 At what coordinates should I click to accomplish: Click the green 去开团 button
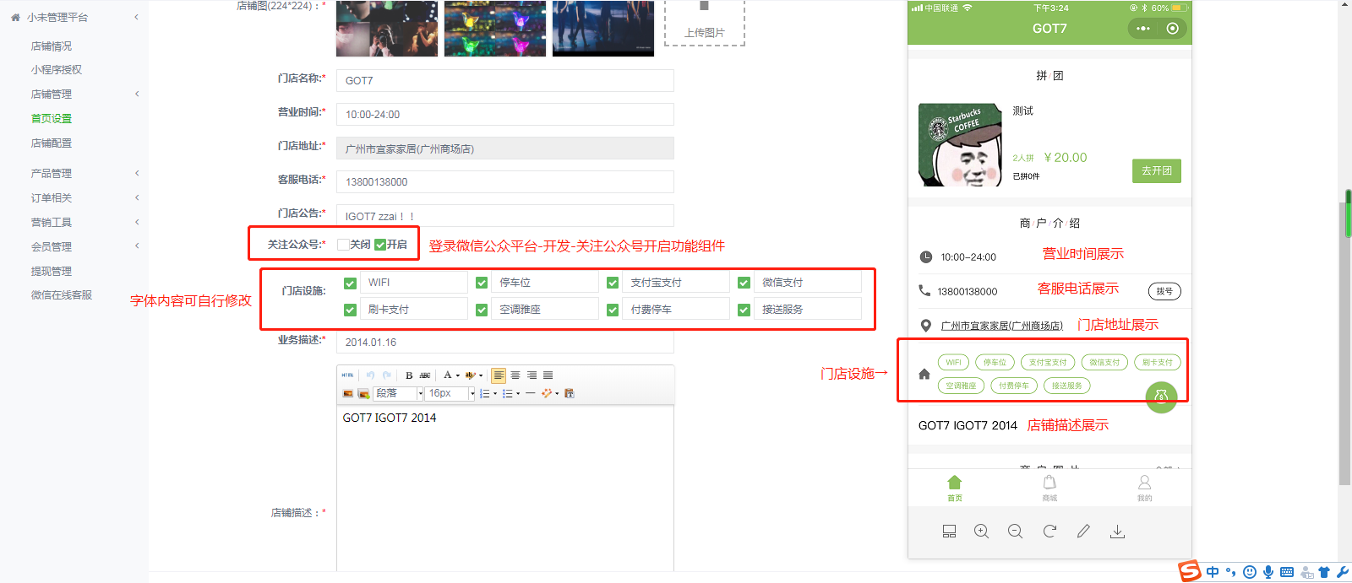click(1156, 170)
